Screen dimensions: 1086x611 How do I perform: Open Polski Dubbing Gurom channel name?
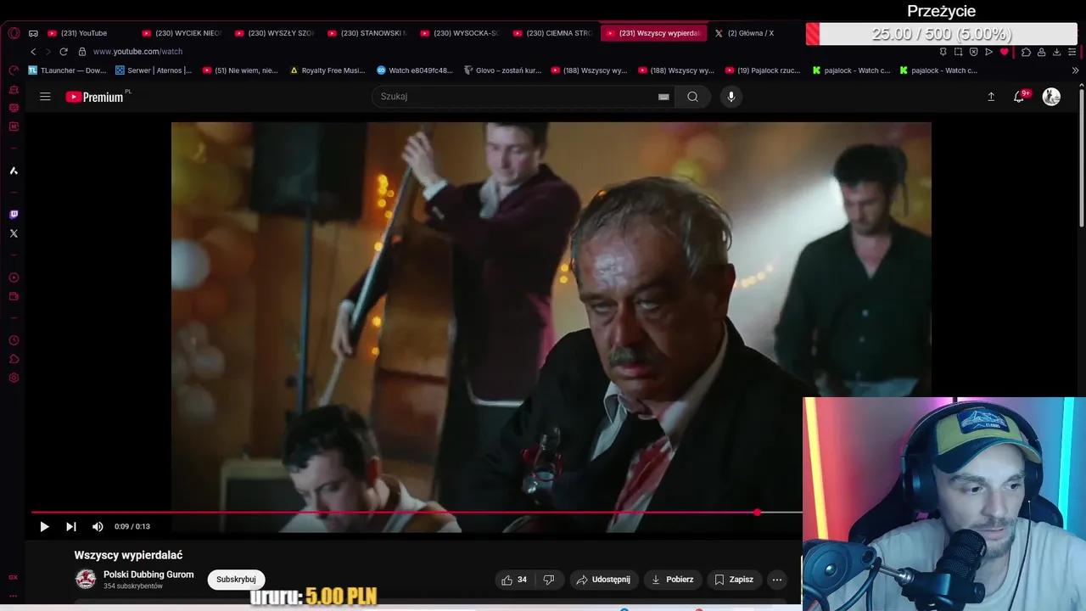point(148,575)
